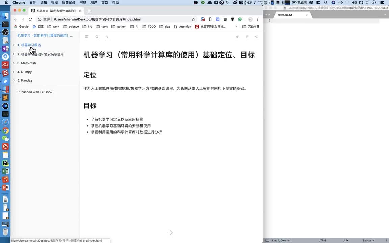Go to next page arrow
Image resolution: width=389 pixels, height=243 pixels.
click(171, 233)
